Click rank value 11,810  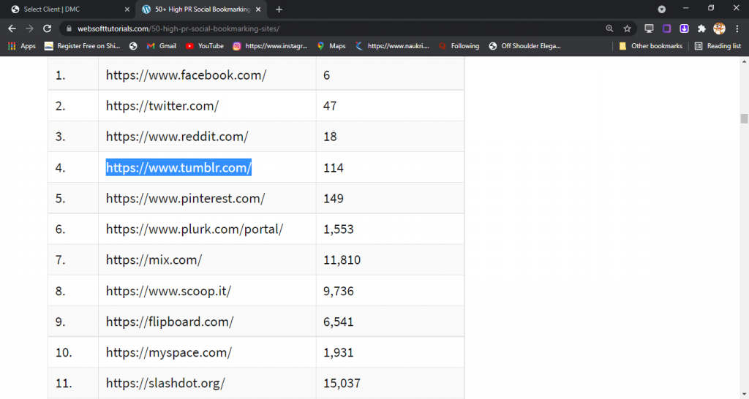(x=342, y=260)
